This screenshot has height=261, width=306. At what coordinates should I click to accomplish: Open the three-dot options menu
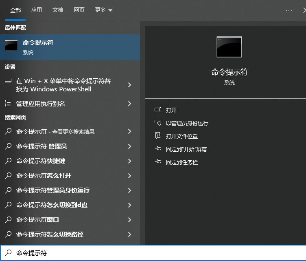tap(289, 10)
